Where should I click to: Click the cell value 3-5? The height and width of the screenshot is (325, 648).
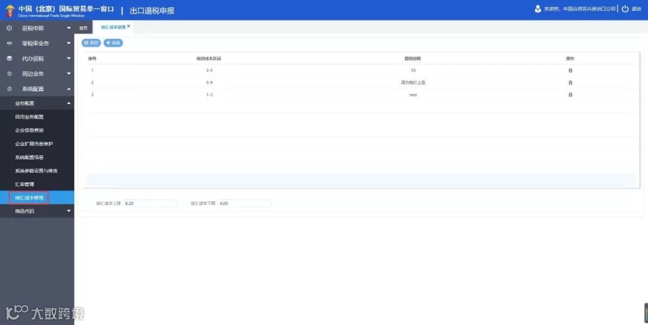pos(209,71)
